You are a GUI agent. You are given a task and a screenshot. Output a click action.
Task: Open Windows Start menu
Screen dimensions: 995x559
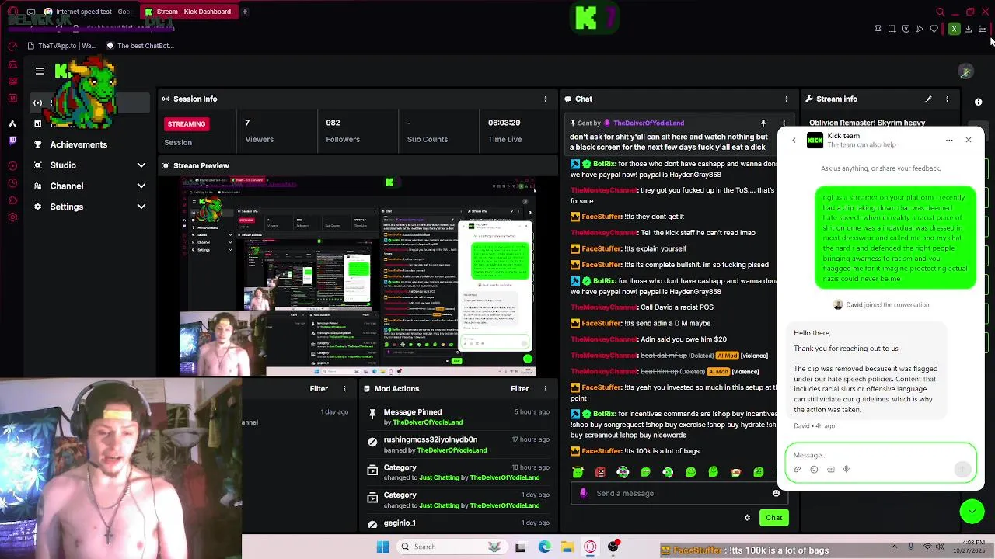(382, 547)
